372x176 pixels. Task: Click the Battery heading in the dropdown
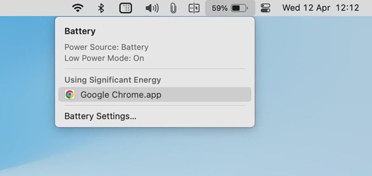(80, 31)
